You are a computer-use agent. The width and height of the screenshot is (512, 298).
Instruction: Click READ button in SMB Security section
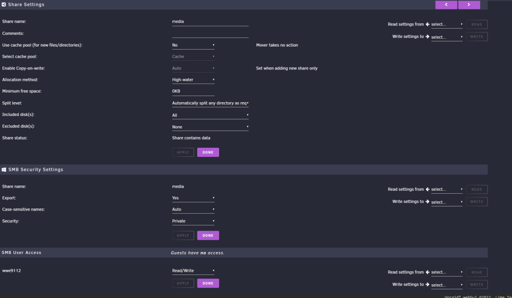[477, 190]
